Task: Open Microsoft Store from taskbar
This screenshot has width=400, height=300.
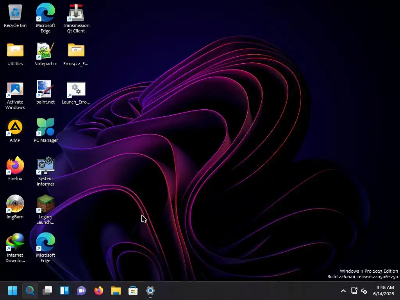Action: click(133, 291)
